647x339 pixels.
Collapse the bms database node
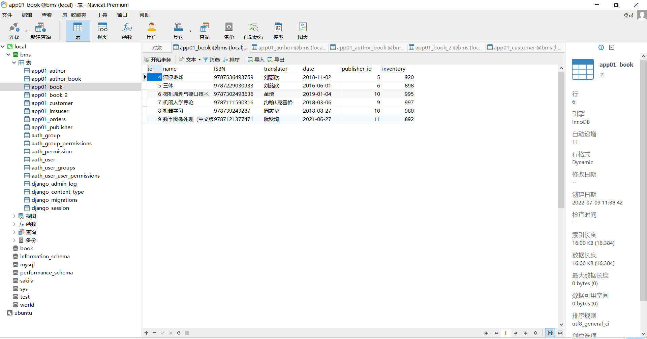click(x=8, y=55)
